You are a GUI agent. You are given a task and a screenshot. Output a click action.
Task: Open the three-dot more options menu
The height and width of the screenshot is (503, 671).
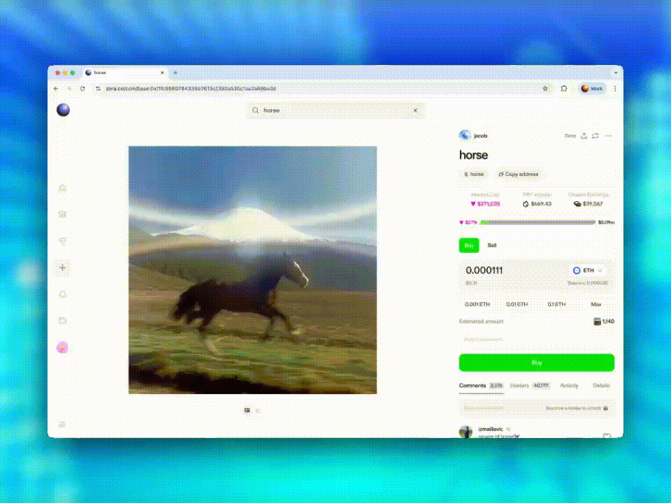click(x=609, y=136)
